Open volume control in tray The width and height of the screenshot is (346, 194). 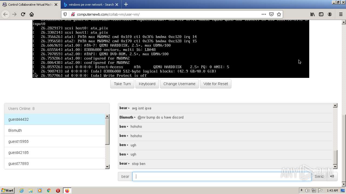coord(307,190)
